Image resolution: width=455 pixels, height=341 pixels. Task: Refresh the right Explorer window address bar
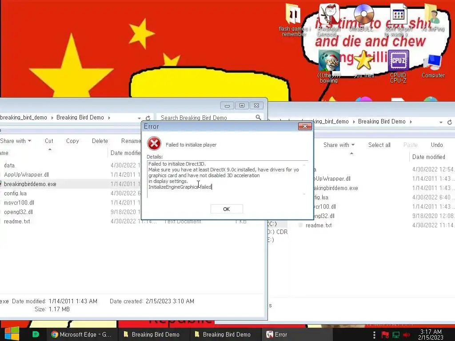(x=450, y=122)
